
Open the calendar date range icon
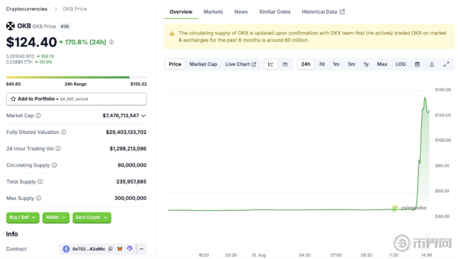pyautogui.click(x=417, y=64)
